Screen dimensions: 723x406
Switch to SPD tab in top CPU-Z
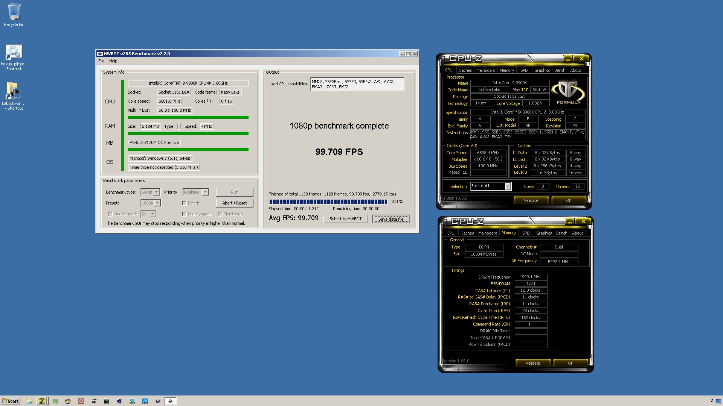click(x=524, y=70)
